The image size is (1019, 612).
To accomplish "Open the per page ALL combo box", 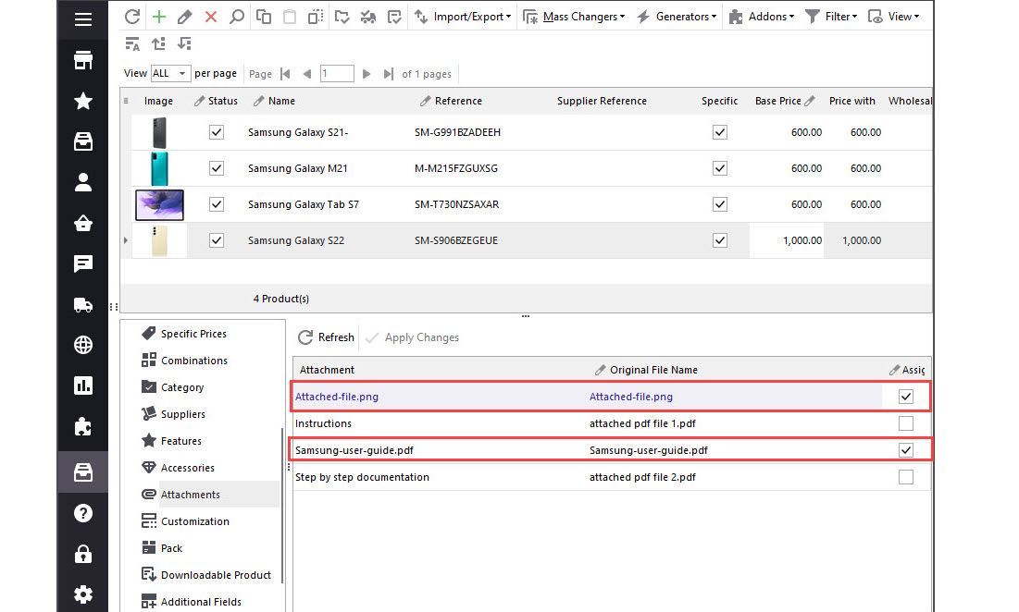I will (x=170, y=73).
